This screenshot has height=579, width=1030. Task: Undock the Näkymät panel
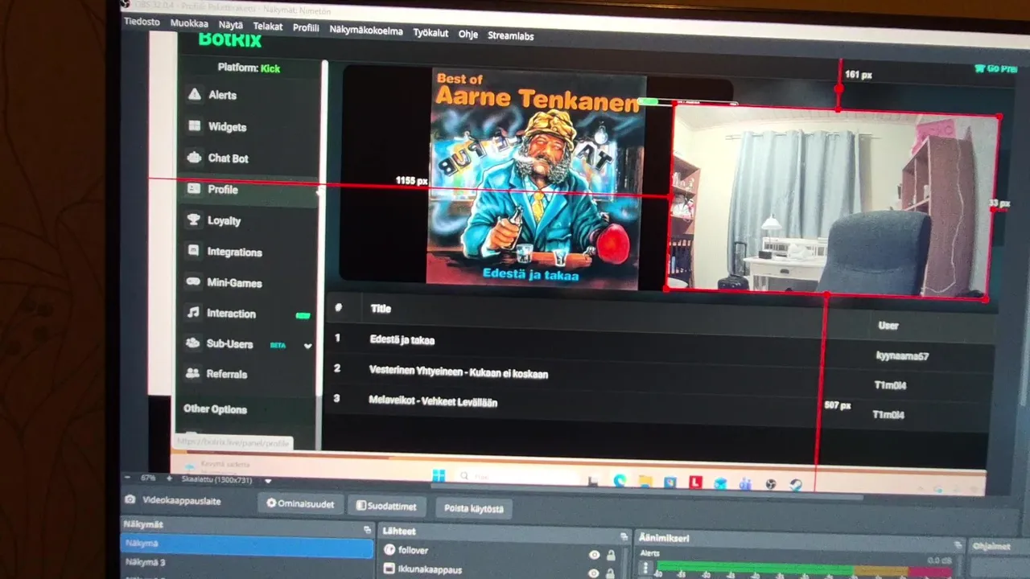pos(368,530)
